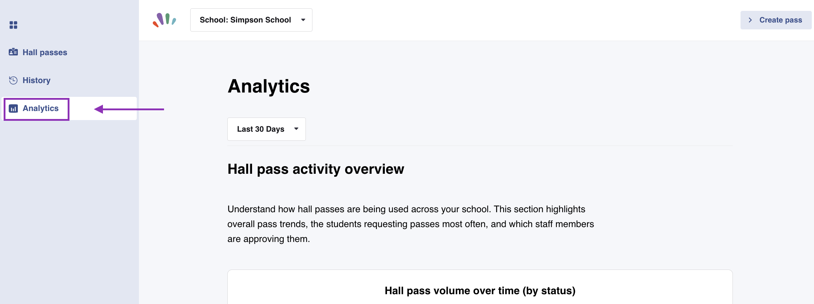Image resolution: width=814 pixels, height=304 pixels.
Task: Click the caret arrow beside Last 30 Days
Action: pyautogui.click(x=296, y=129)
